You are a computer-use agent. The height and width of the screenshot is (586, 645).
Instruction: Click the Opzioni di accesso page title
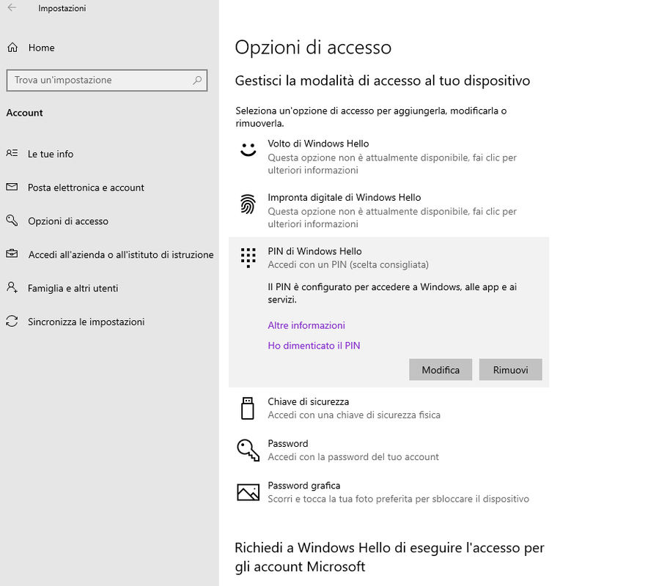tap(313, 48)
